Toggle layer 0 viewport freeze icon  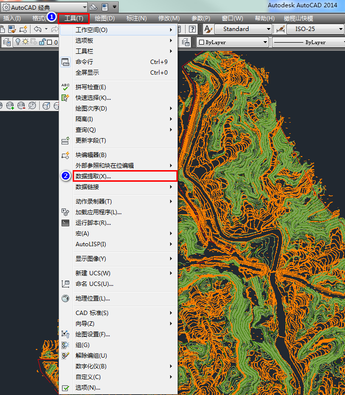click(34, 42)
